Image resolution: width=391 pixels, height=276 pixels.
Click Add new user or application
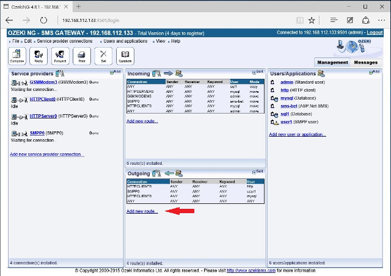tap(298, 134)
